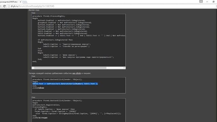Viewport: 217px width, 122px height.
Task: Click 'procedure TForm1.ProcessRights;' line
Action: [x=49, y=16]
